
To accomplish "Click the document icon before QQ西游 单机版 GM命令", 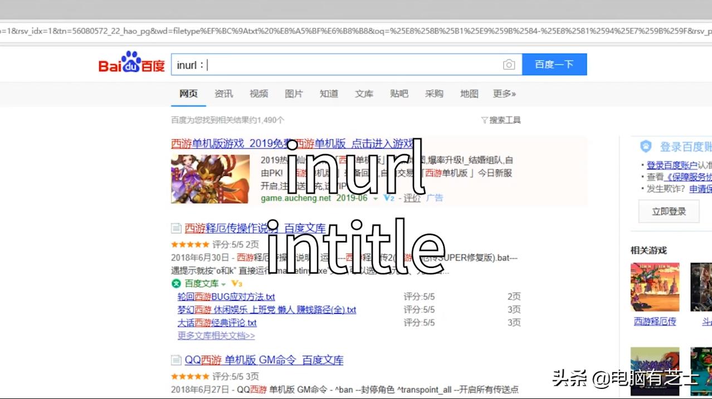I will click(x=176, y=361).
